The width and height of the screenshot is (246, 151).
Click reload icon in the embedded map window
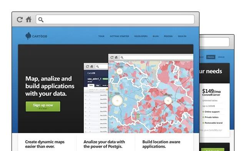112,57
